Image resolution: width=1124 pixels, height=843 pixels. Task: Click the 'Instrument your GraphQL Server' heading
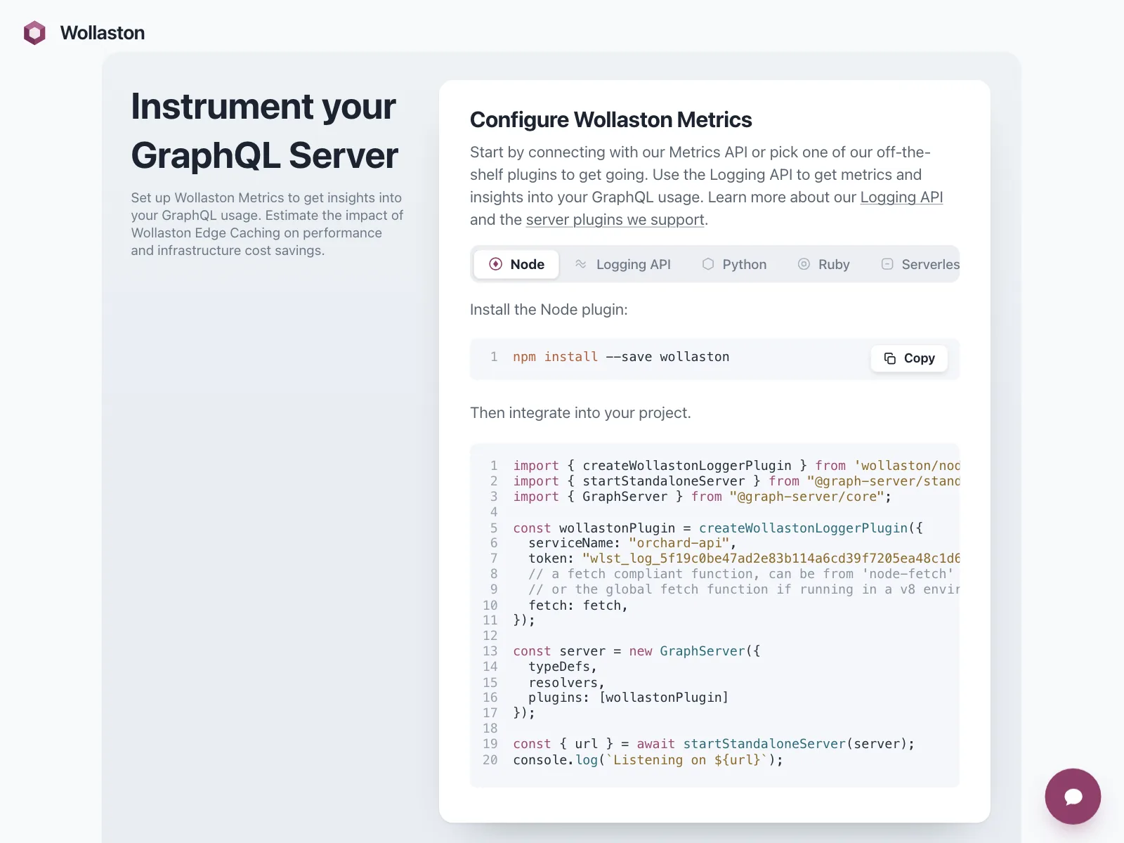click(265, 131)
